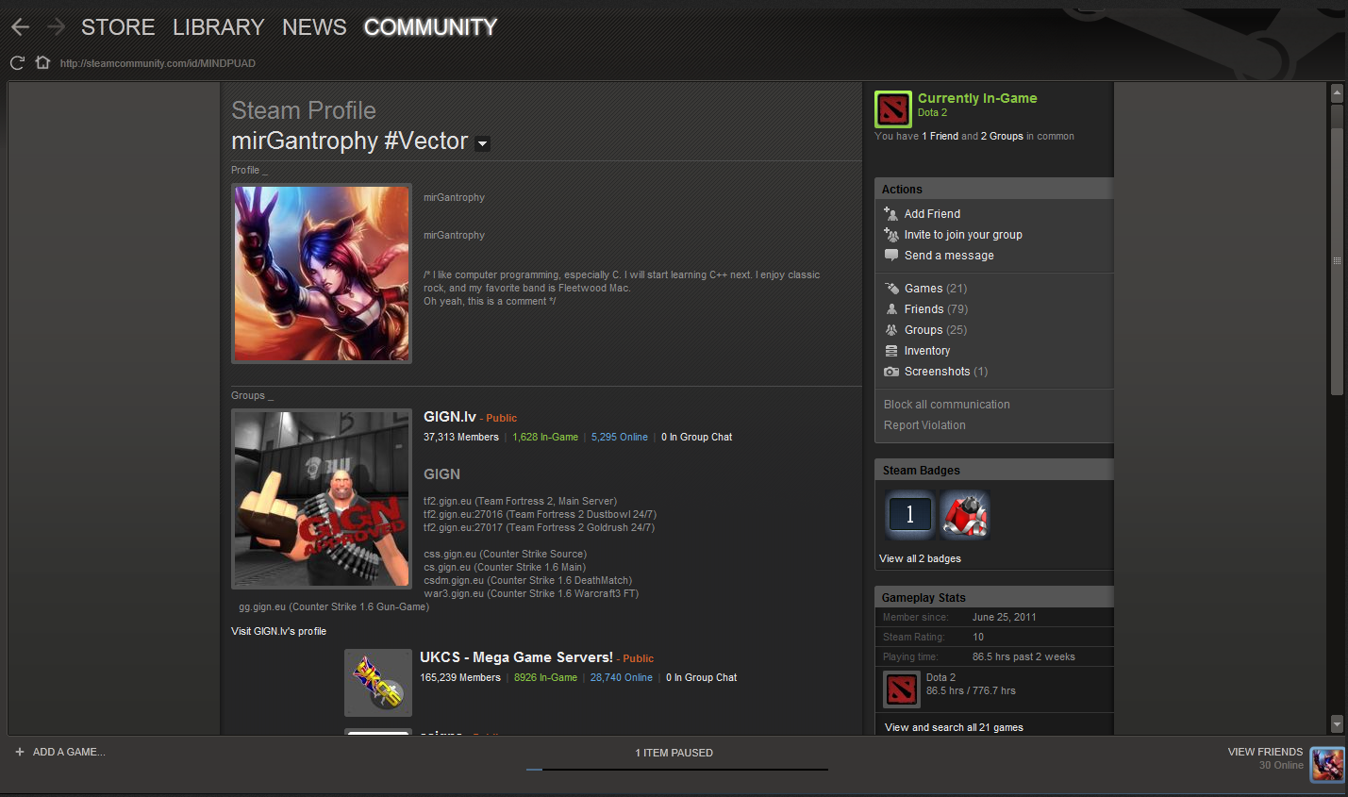The image size is (1348, 797).
Task: Click Add Friend action
Action: tap(932, 214)
